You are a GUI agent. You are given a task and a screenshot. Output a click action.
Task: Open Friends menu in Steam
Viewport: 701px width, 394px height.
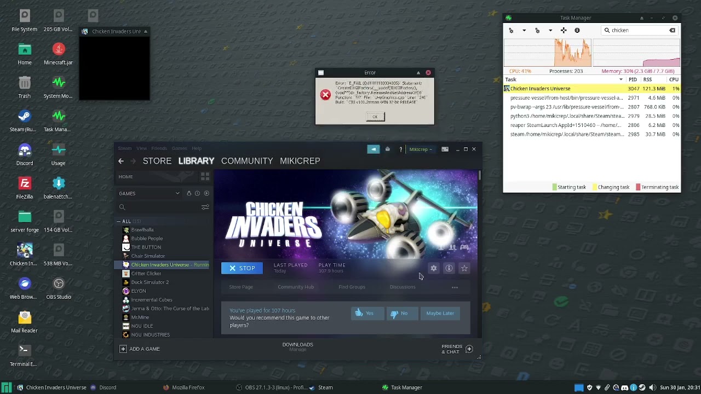click(x=159, y=148)
